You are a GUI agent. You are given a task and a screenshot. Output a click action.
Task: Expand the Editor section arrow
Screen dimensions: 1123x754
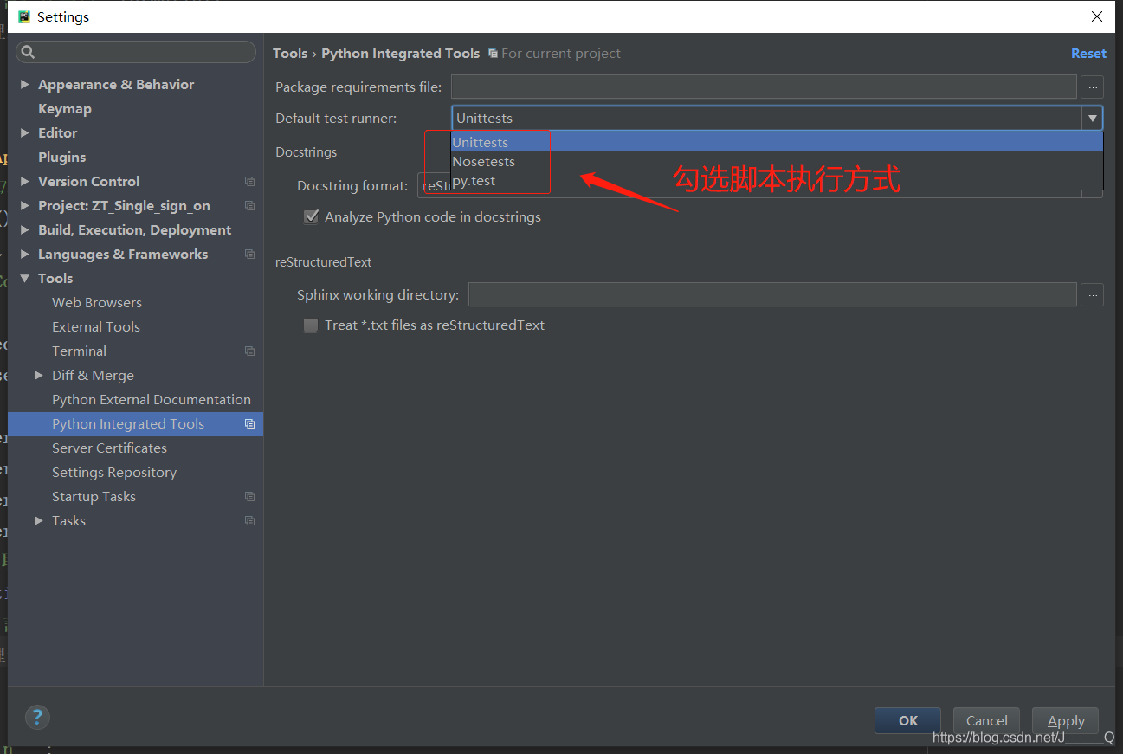pos(25,133)
